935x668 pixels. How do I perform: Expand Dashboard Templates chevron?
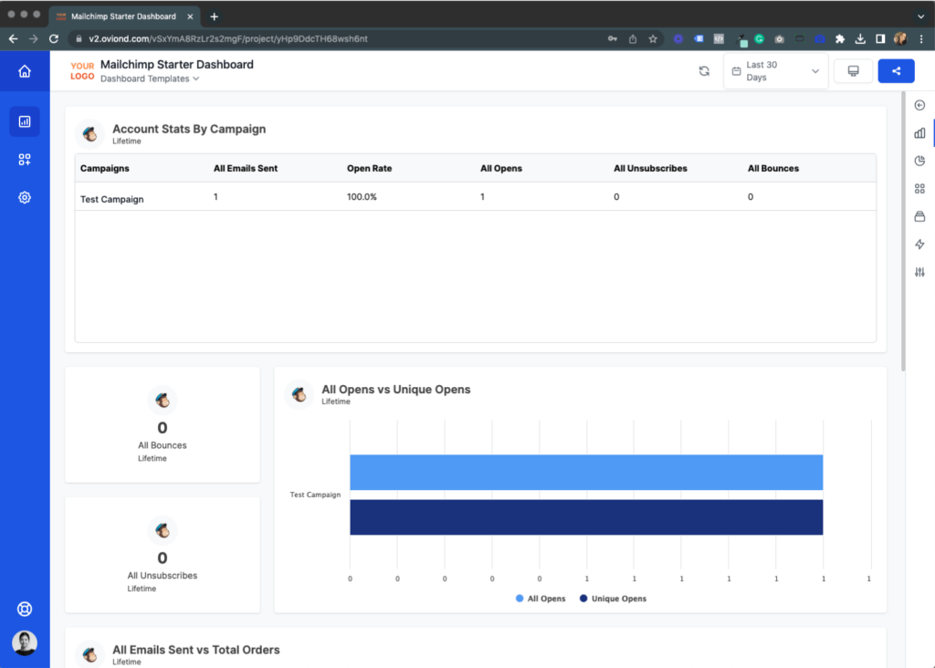coord(196,78)
